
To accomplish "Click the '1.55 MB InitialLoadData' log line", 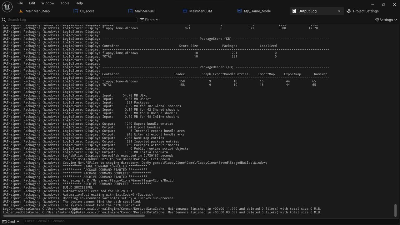I will pos(85,152).
